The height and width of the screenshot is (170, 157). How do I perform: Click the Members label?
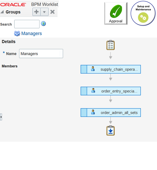click(10, 66)
